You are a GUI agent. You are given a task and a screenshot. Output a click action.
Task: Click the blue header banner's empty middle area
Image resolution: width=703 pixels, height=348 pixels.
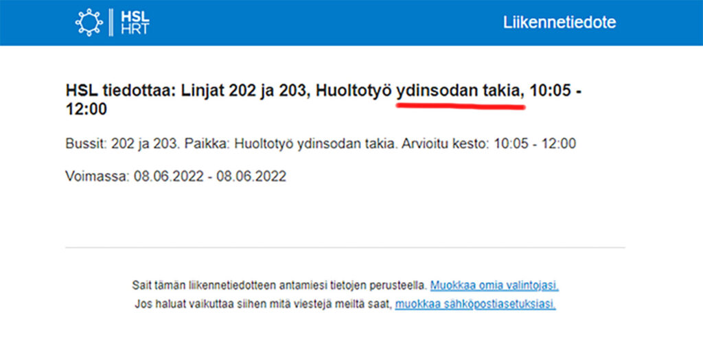(x=323, y=22)
